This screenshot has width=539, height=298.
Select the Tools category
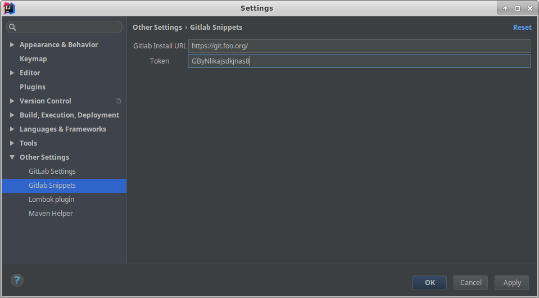tap(28, 143)
